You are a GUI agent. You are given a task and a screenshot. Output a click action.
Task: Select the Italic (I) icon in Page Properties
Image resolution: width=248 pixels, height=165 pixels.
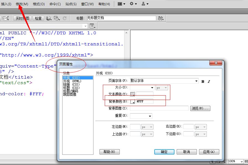[208, 81]
